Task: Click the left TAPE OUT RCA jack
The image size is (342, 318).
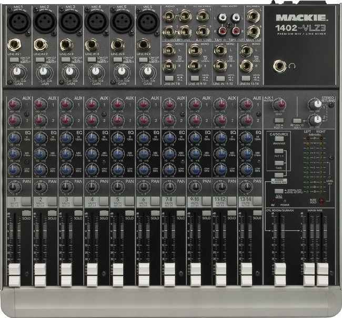Action: click(x=235, y=17)
